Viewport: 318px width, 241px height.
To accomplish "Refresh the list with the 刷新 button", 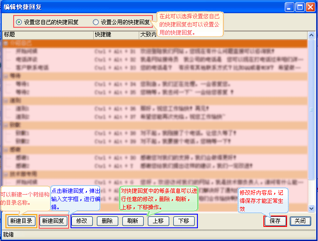I will [x=133, y=221].
